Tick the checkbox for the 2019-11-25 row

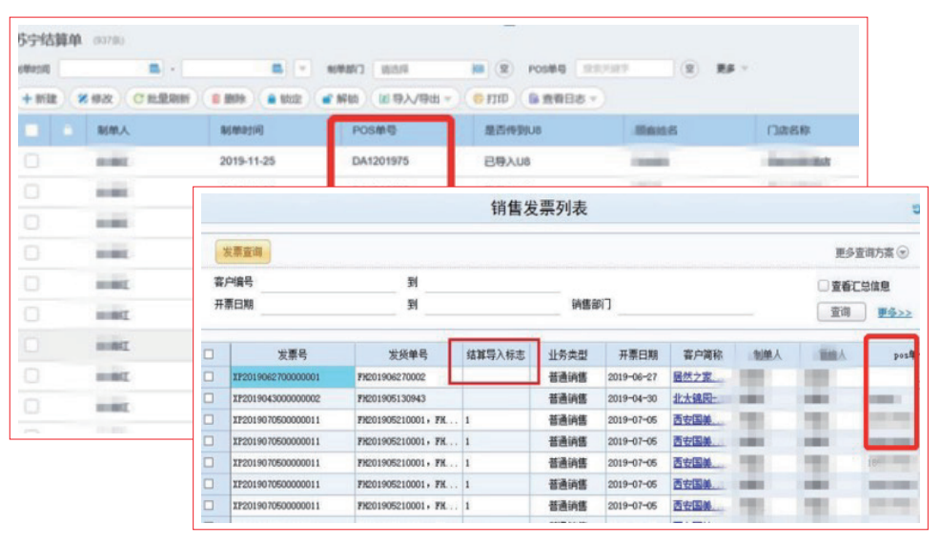tap(31, 161)
